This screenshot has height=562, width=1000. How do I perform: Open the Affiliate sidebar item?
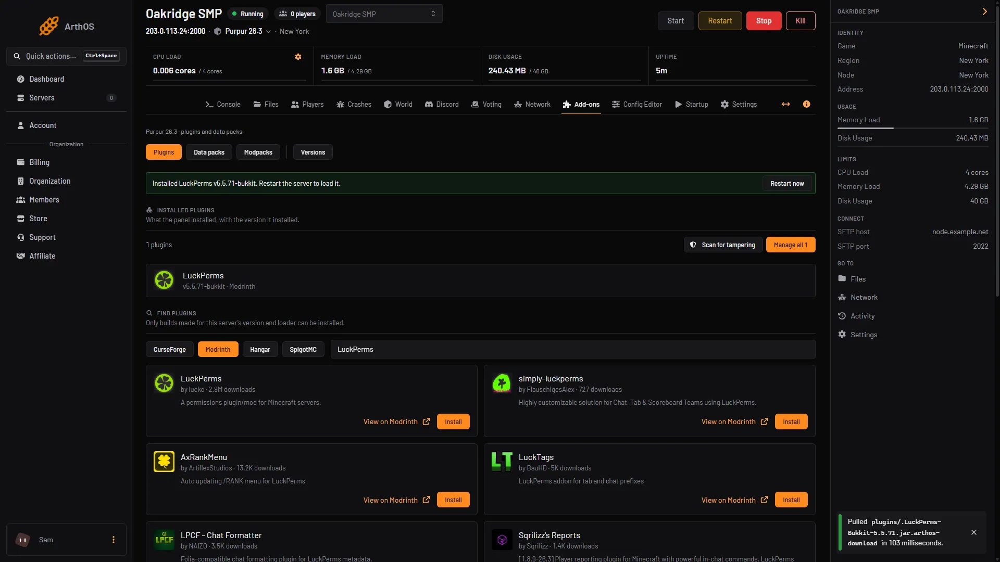pos(66,256)
